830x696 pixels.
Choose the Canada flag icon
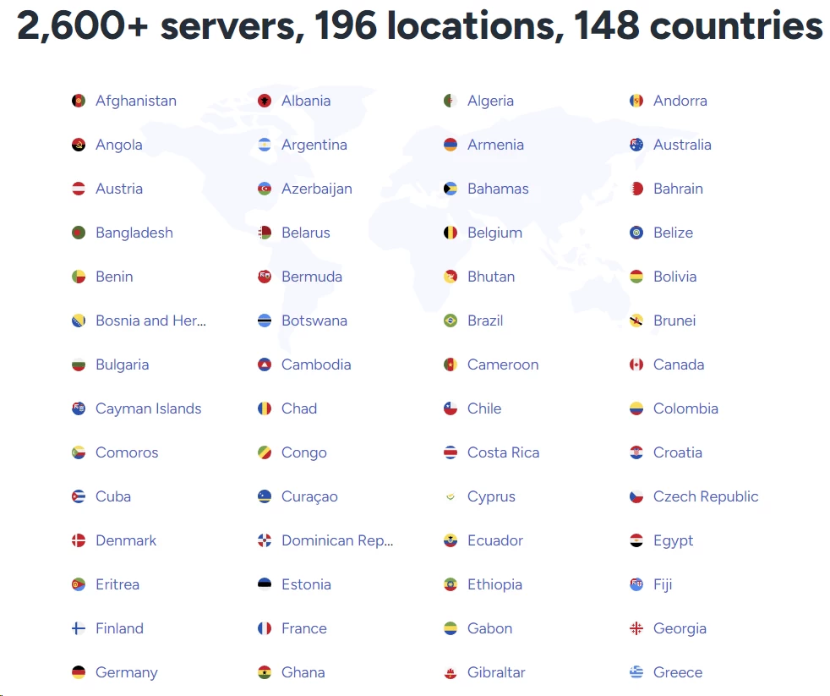pyautogui.click(x=636, y=364)
